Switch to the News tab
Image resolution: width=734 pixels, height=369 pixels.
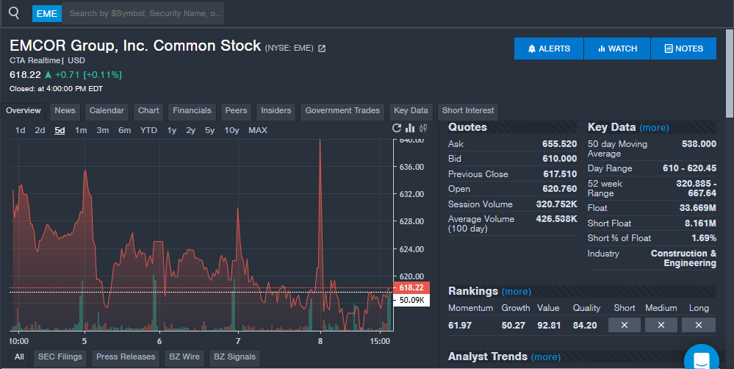(x=65, y=110)
